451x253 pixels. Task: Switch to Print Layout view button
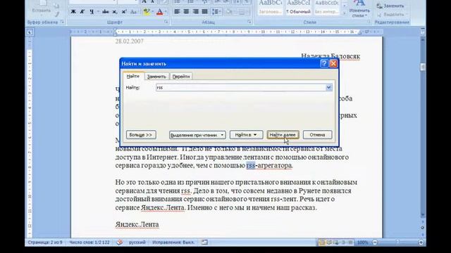pos(322,242)
